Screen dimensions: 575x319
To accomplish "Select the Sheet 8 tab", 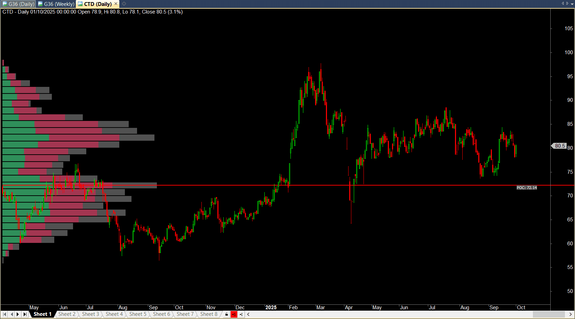I will pyautogui.click(x=209, y=314).
